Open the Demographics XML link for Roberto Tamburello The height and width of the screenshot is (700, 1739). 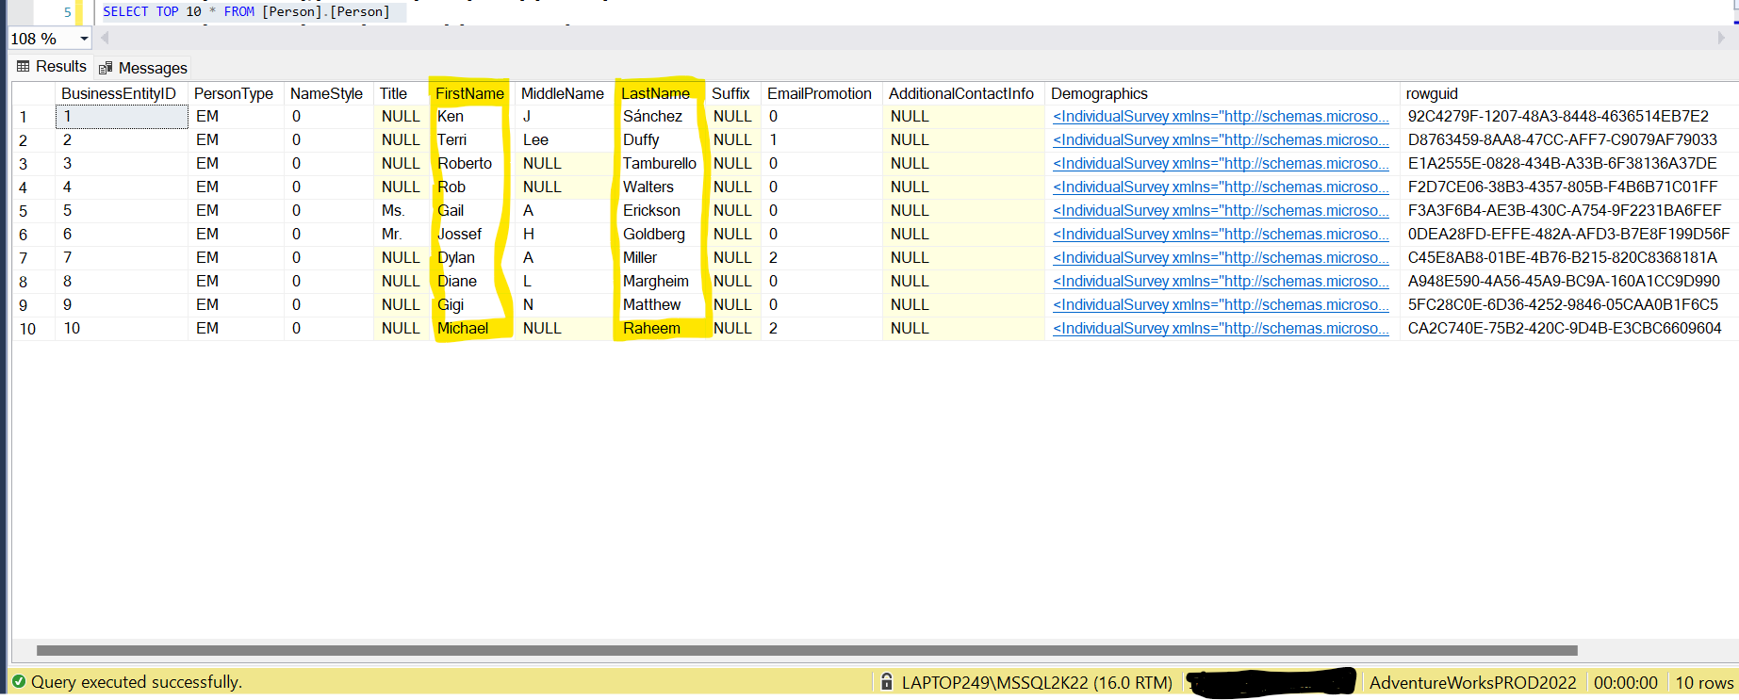[1221, 163]
